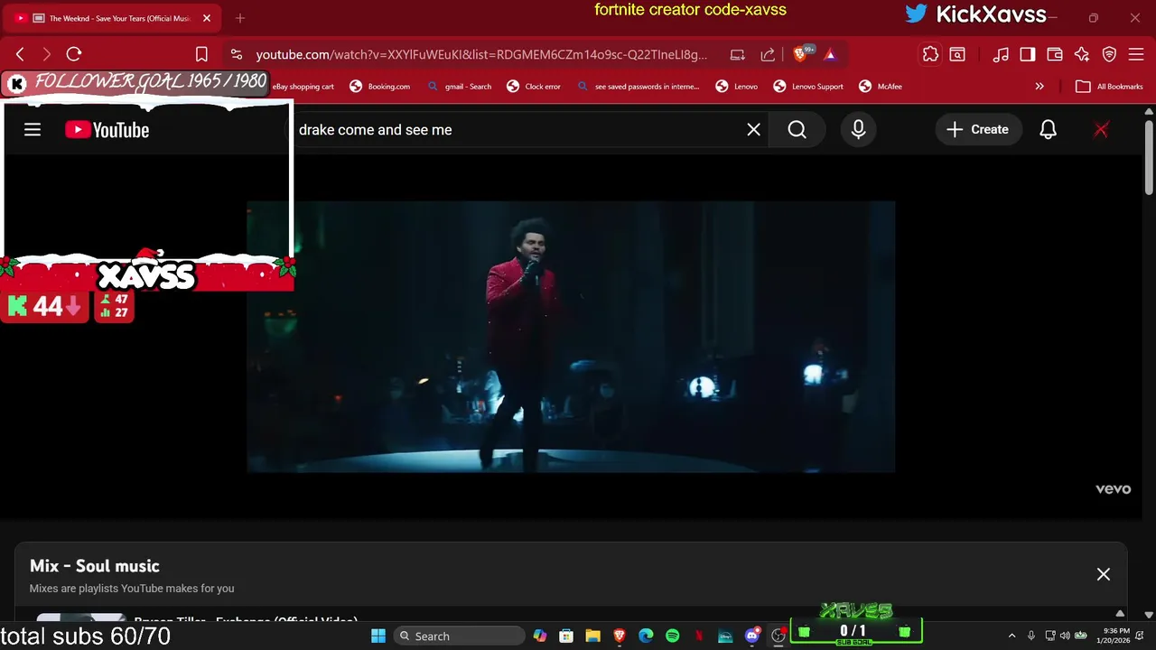Click the tray microphone icon
The height and width of the screenshot is (650, 1156).
click(1030, 636)
